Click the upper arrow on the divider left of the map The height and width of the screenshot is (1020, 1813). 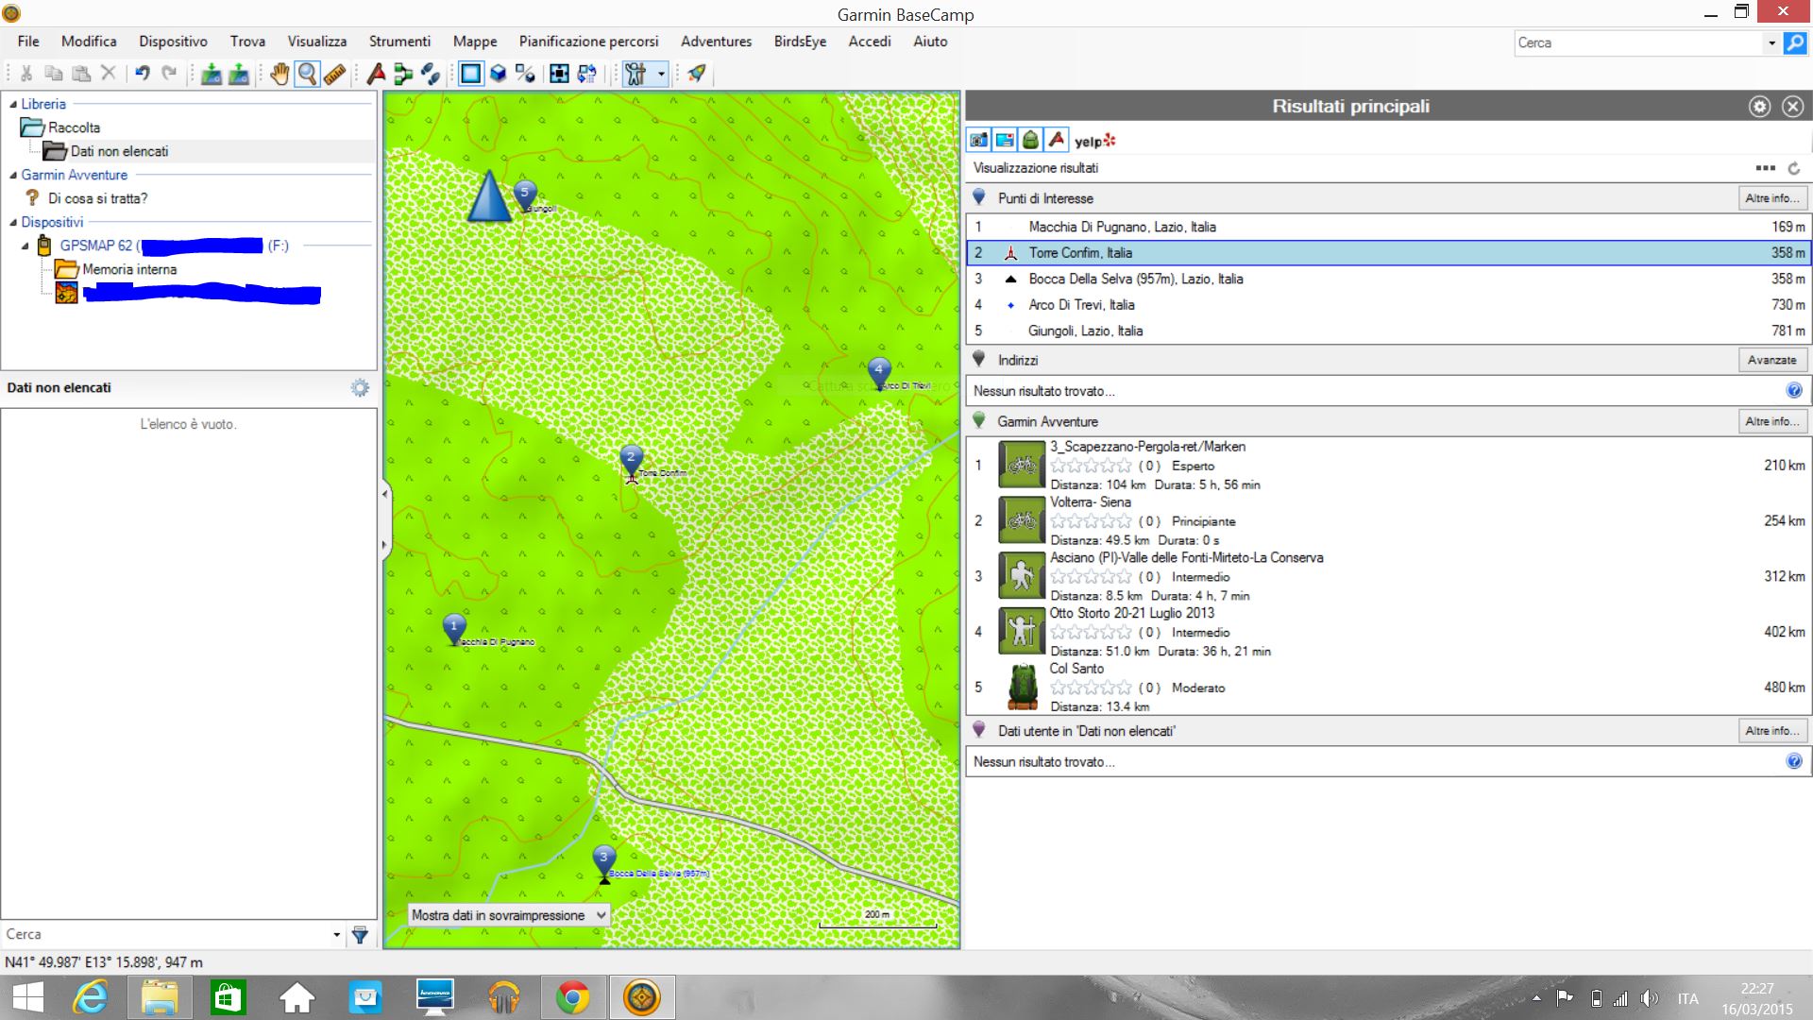tap(384, 493)
